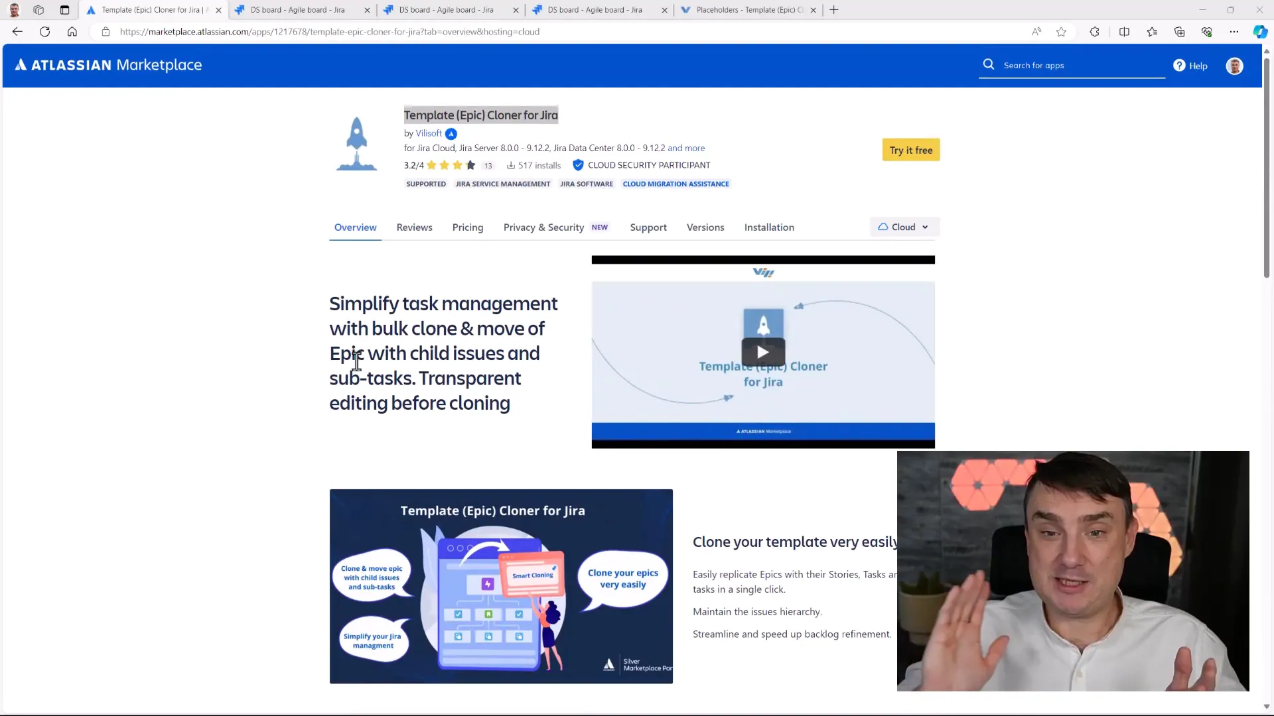The width and height of the screenshot is (1274, 716).
Task: Open the Copilot sidebar icon
Action: [1259, 31]
